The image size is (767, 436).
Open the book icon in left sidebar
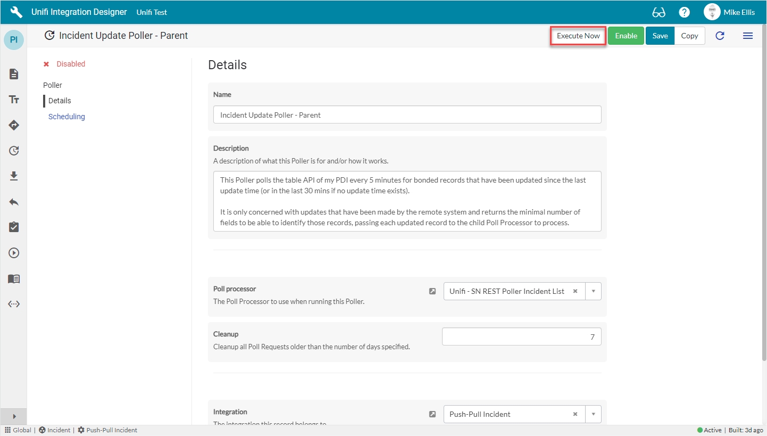(14, 278)
